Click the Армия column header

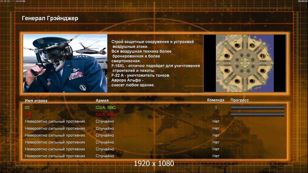(x=102, y=101)
